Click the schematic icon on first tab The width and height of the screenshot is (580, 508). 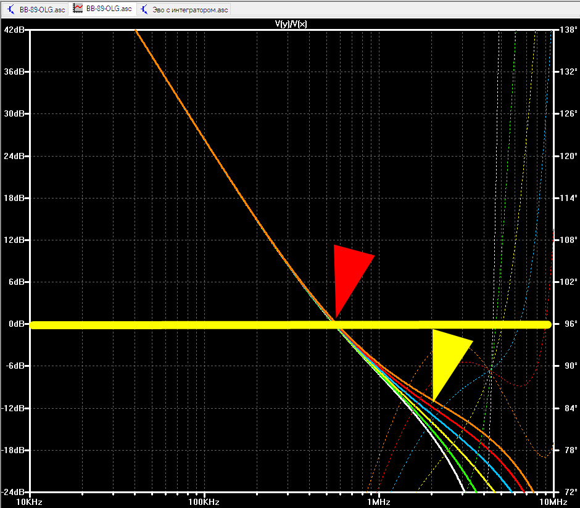(11, 9)
